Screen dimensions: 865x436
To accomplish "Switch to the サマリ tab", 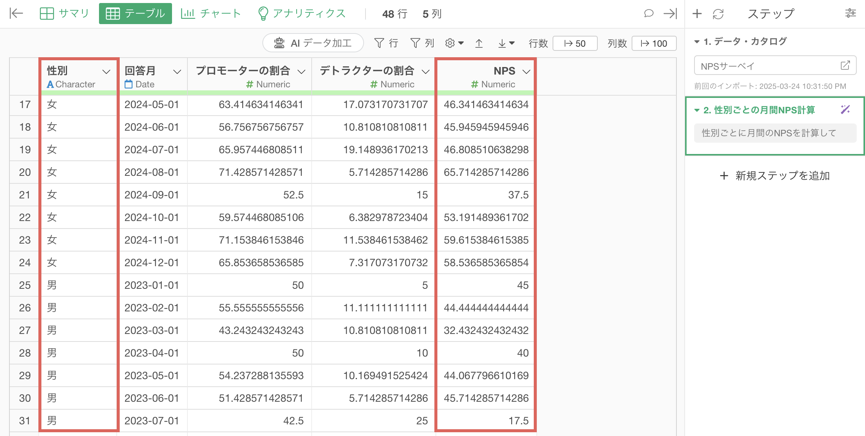I will tap(64, 14).
